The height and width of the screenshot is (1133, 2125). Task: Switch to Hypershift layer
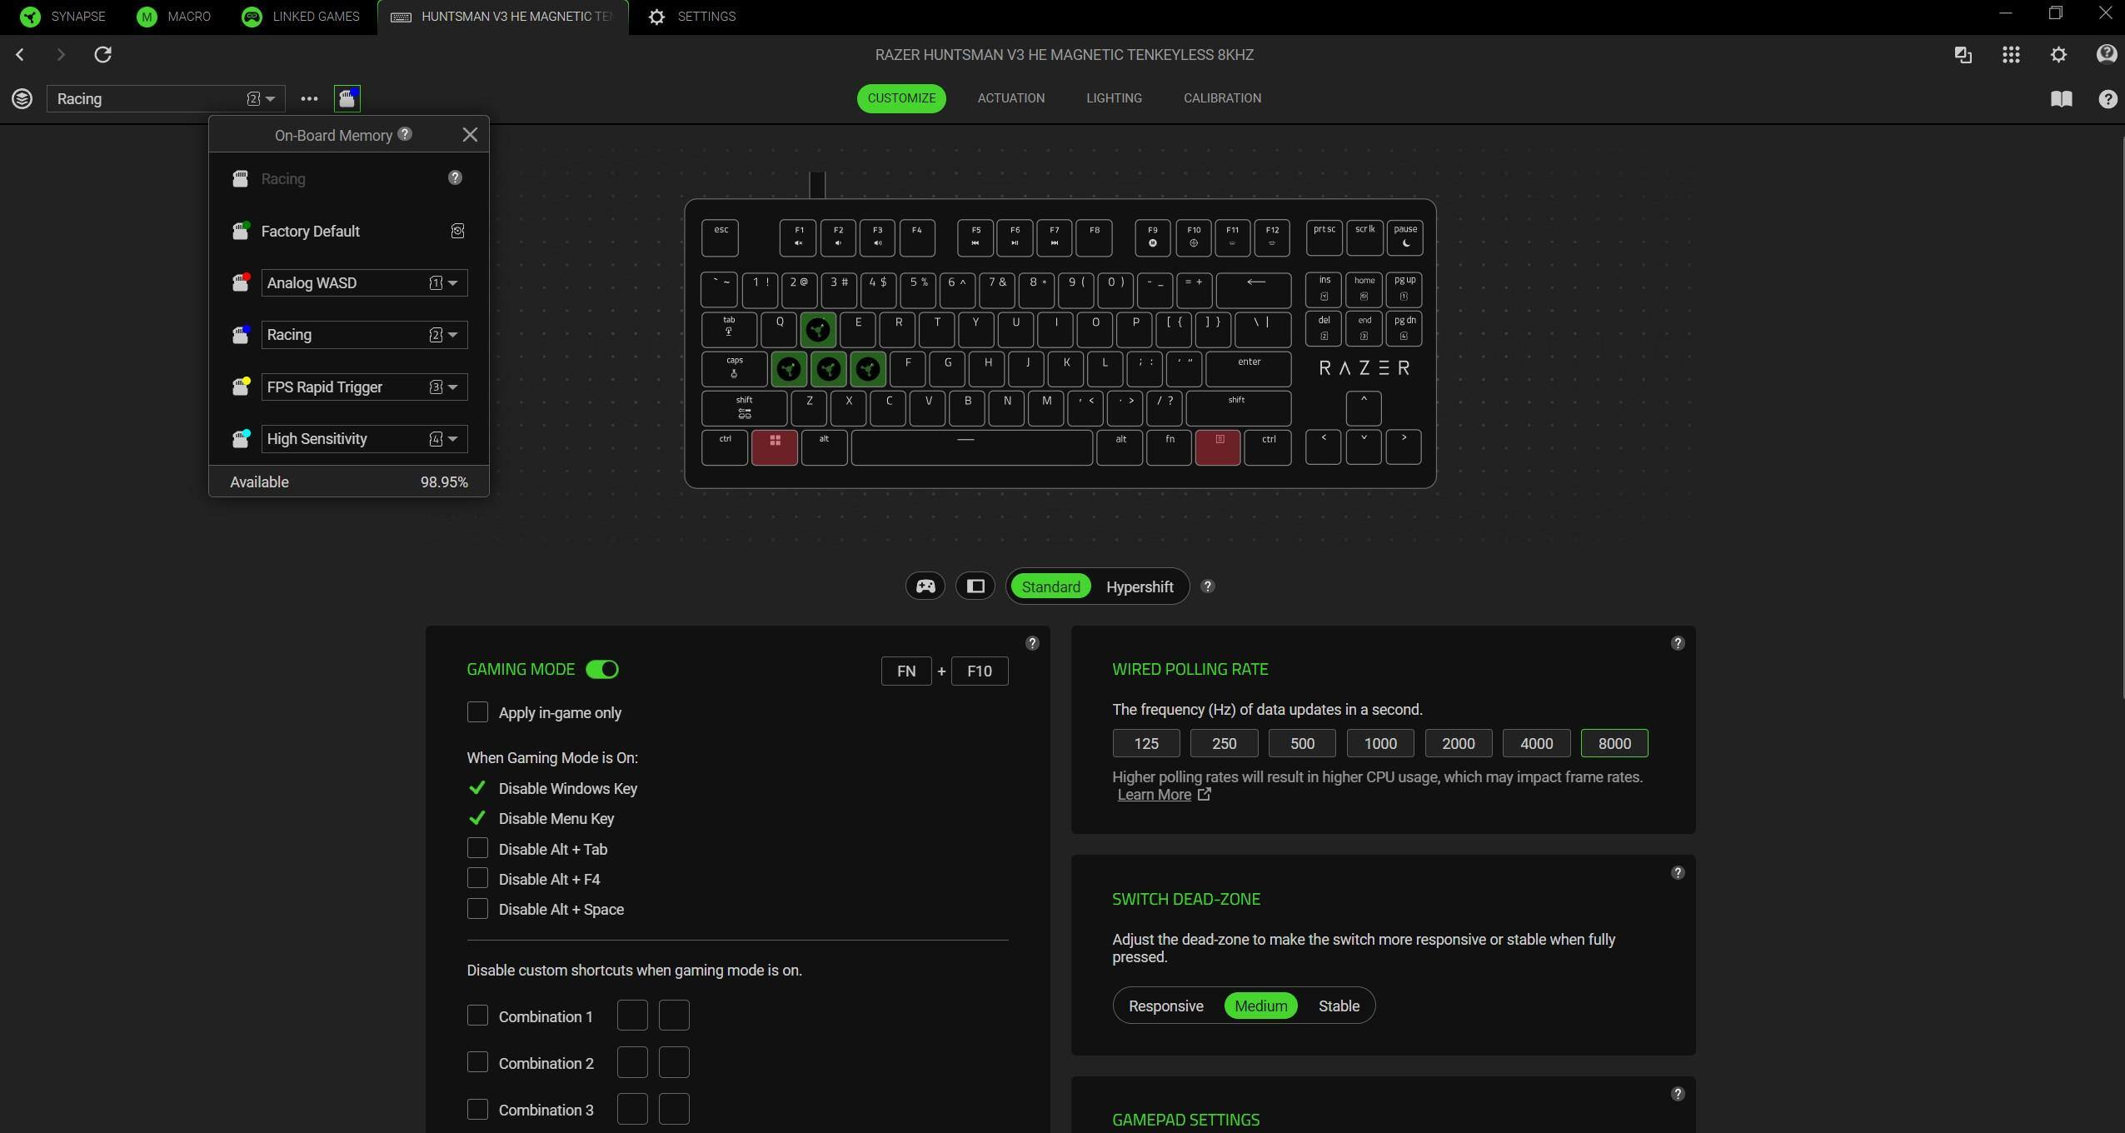point(1140,587)
